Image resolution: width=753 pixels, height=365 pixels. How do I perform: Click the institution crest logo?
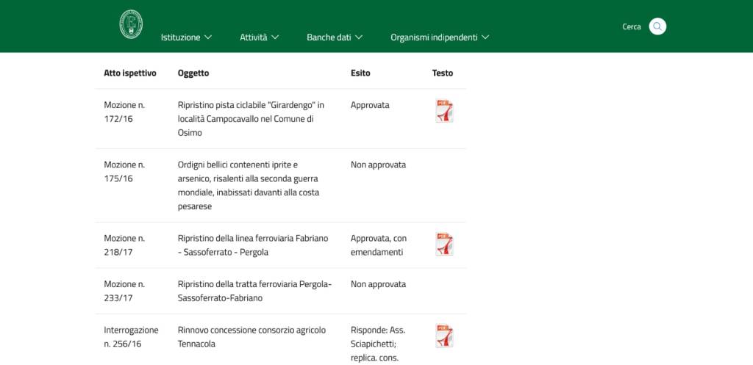[131, 24]
